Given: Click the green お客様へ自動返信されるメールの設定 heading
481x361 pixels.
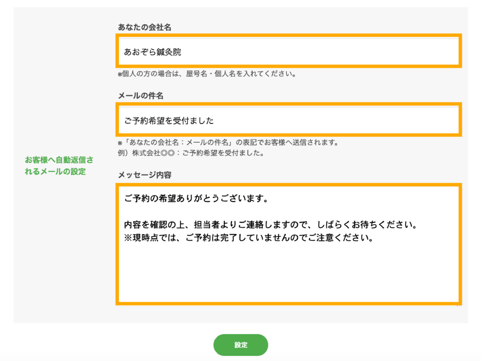Looking at the screenshot, I should 59,165.
